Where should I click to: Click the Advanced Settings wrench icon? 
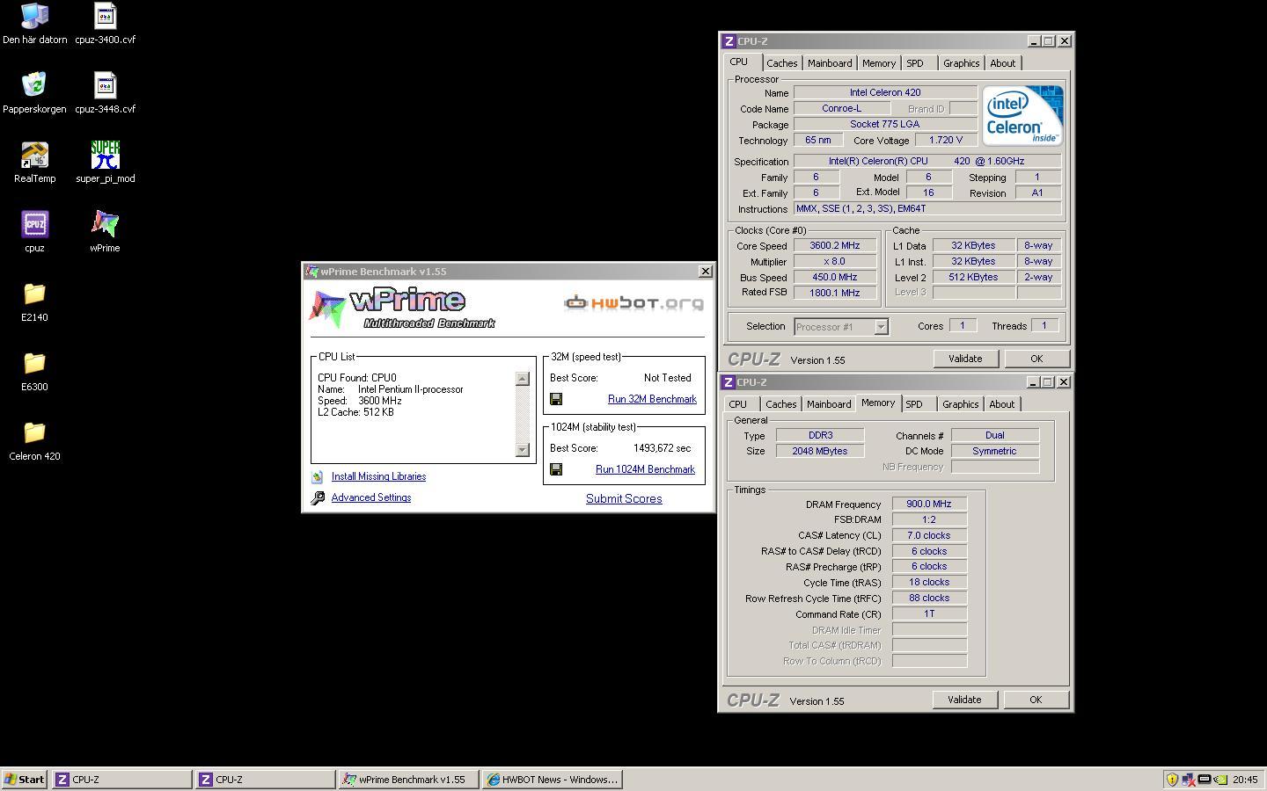coord(318,498)
